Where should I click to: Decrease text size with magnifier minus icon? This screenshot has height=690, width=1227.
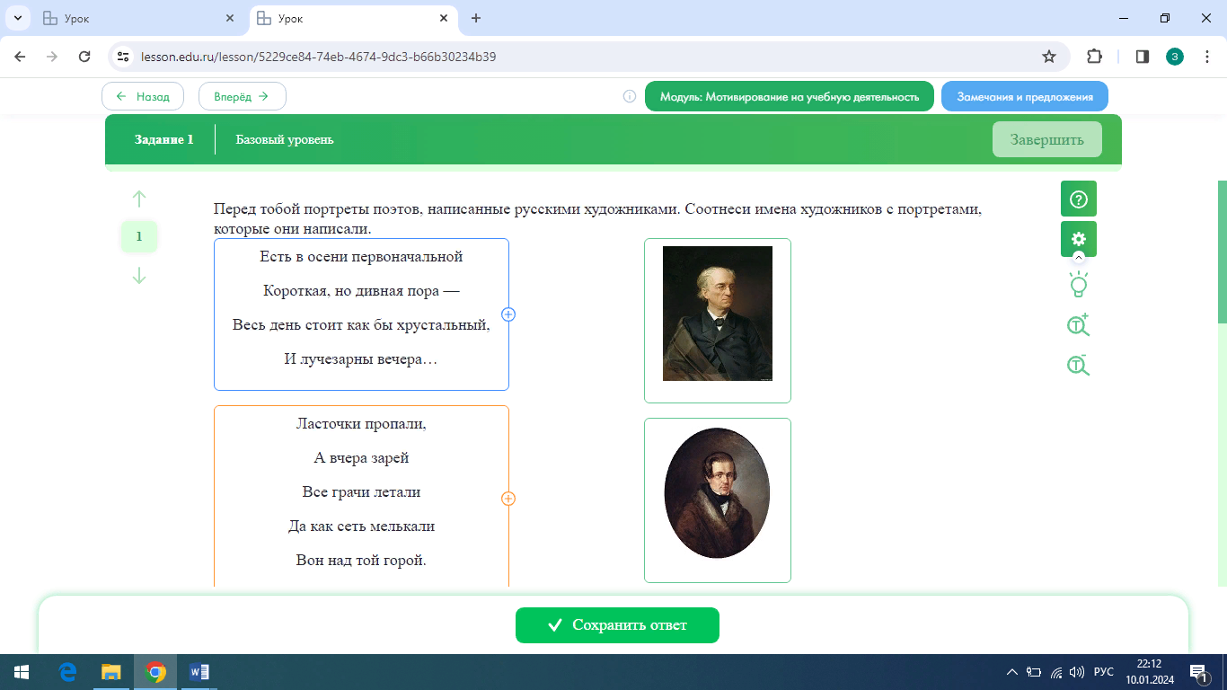coord(1078,364)
